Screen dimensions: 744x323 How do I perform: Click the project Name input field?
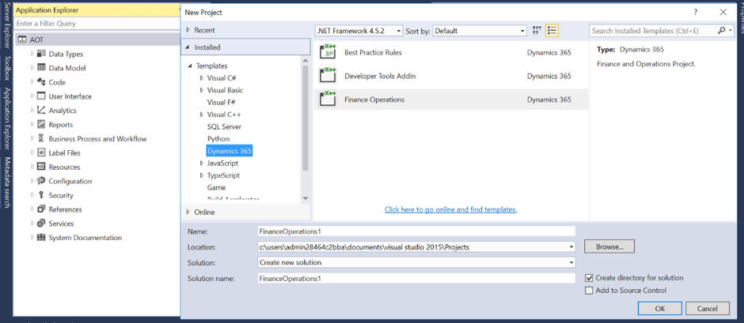click(416, 231)
